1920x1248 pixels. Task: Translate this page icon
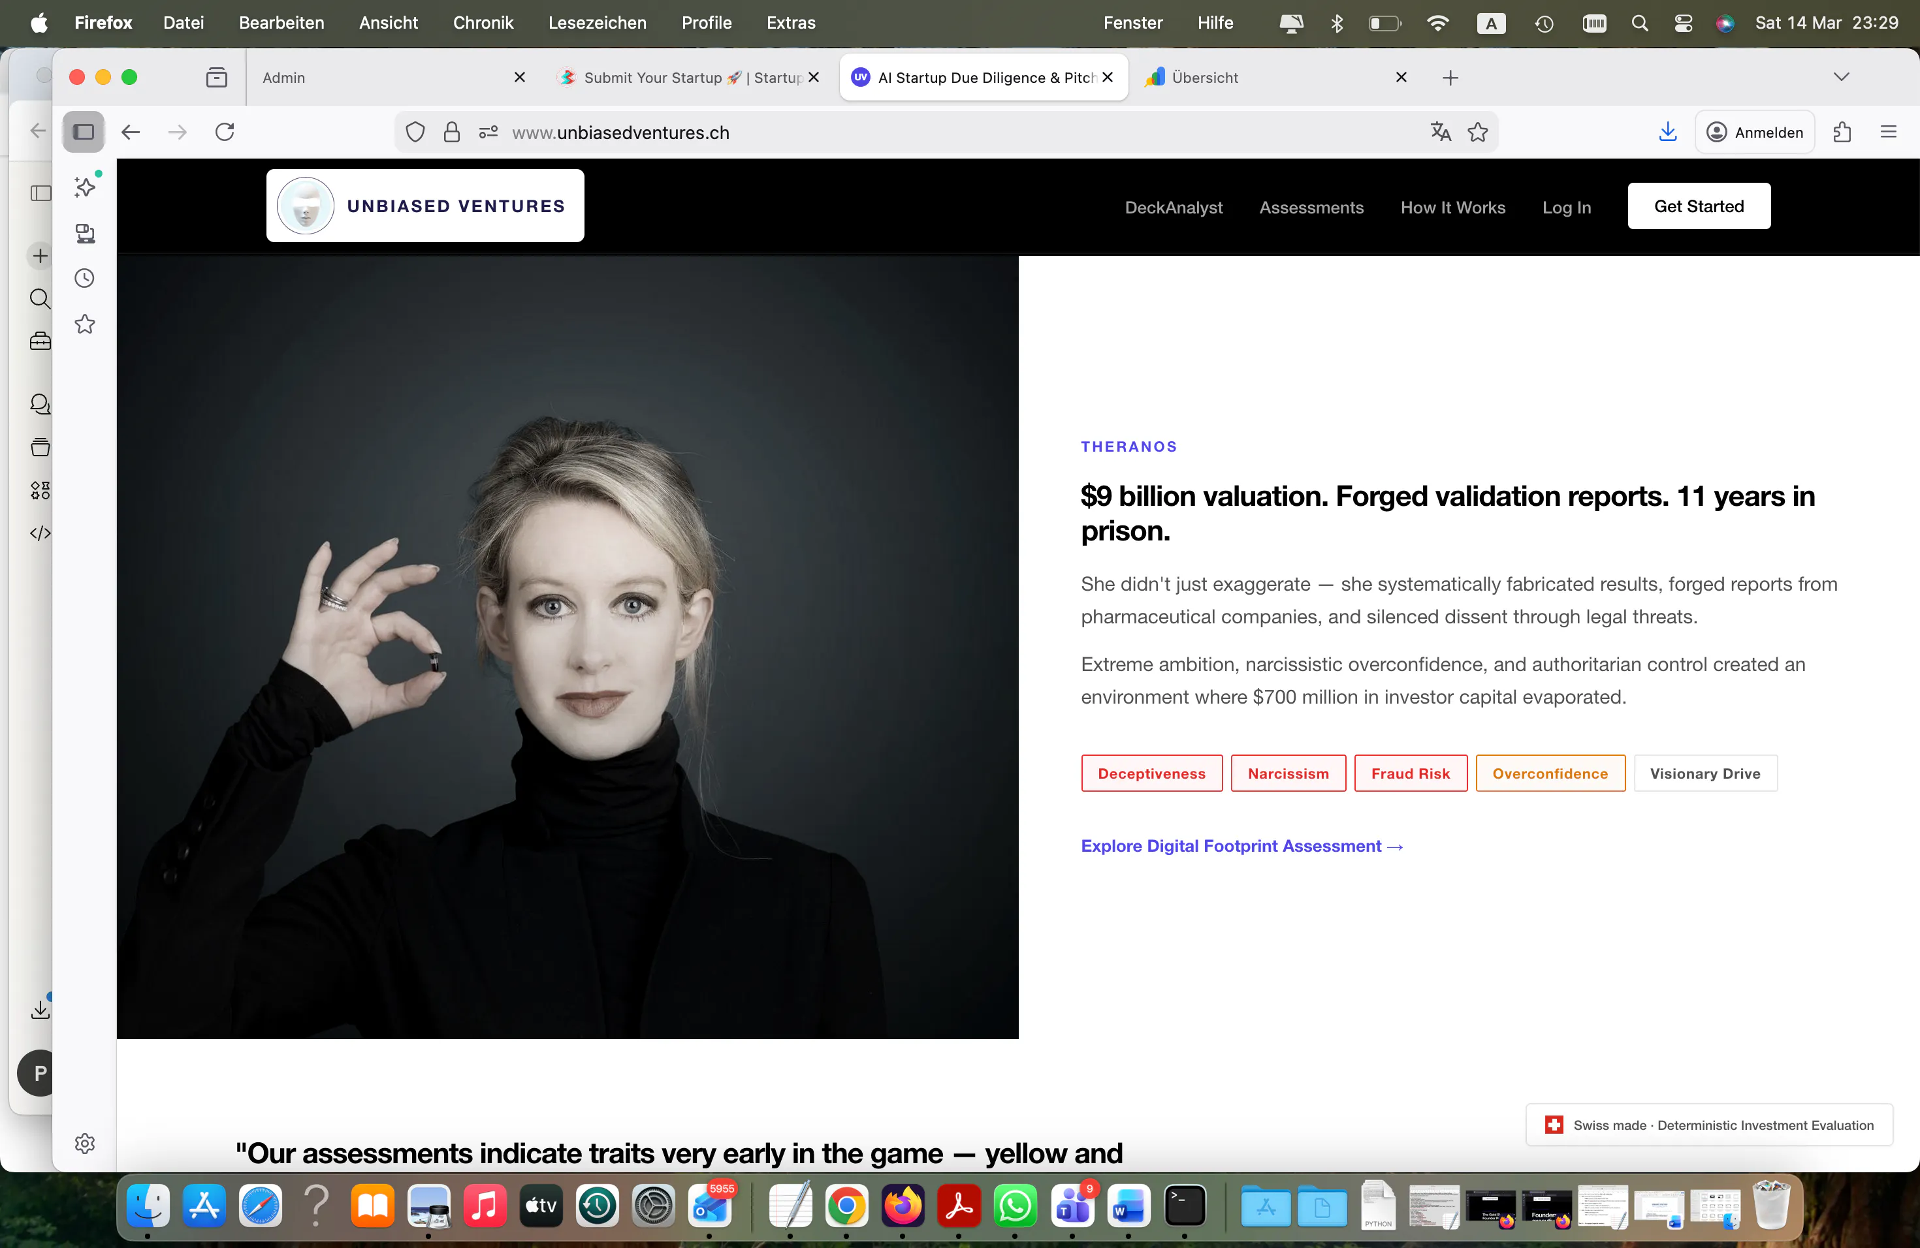[x=1441, y=133]
